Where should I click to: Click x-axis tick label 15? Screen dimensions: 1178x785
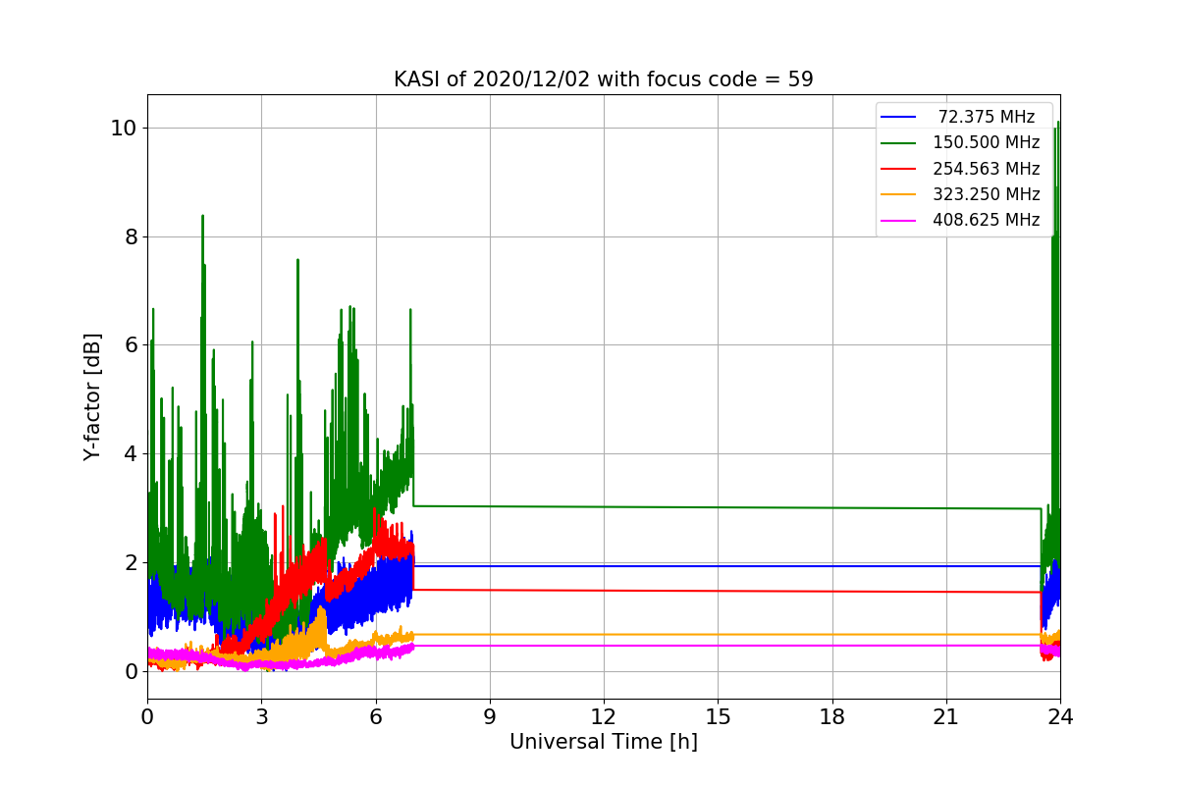(718, 716)
